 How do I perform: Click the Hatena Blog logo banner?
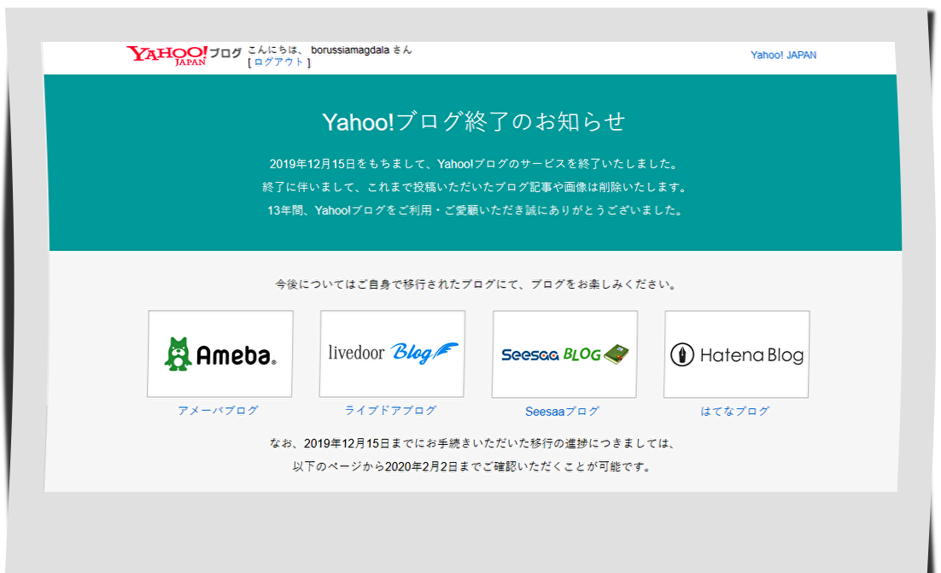[x=736, y=354]
